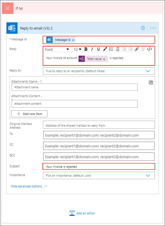Open the ellipsis menu of Reply to email action
Screen dimensions: 165x226
pyautogui.click(x=153, y=28)
